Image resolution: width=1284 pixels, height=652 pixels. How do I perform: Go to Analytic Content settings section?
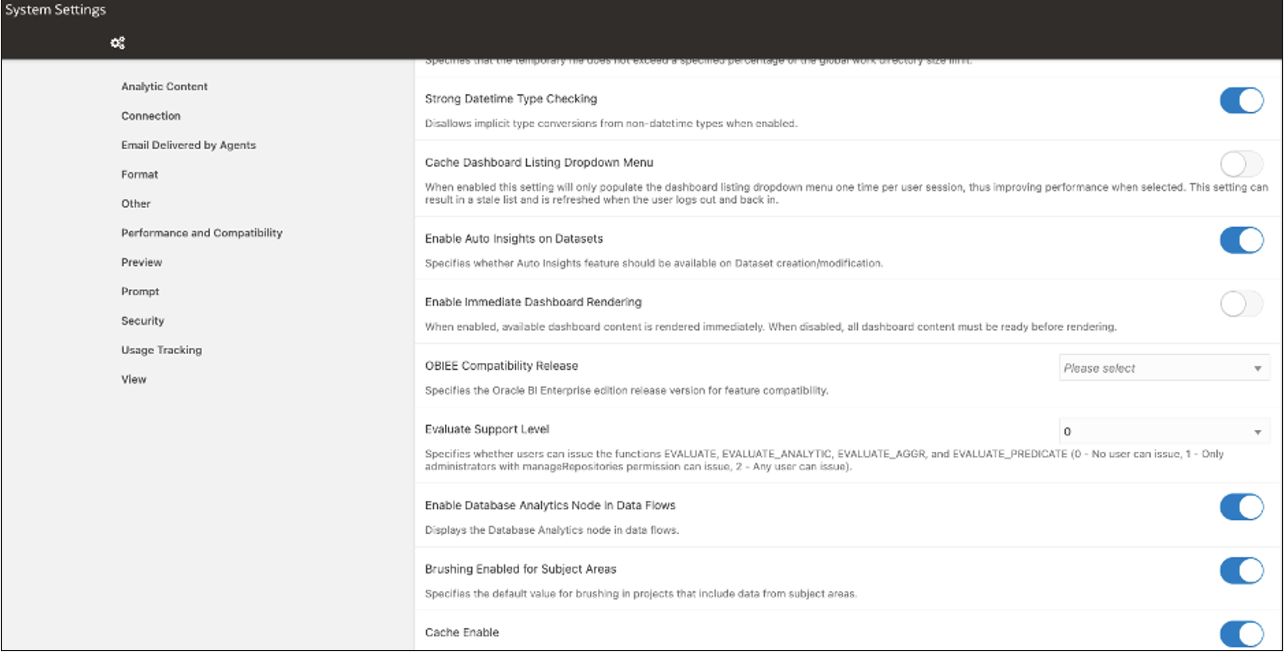coord(164,87)
